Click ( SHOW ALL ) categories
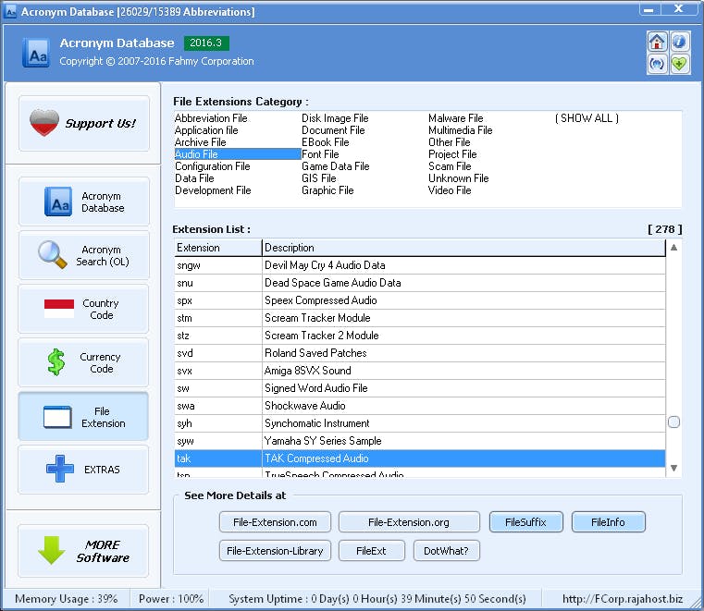Image resolution: width=704 pixels, height=611 pixels. pyautogui.click(x=587, y=118)
